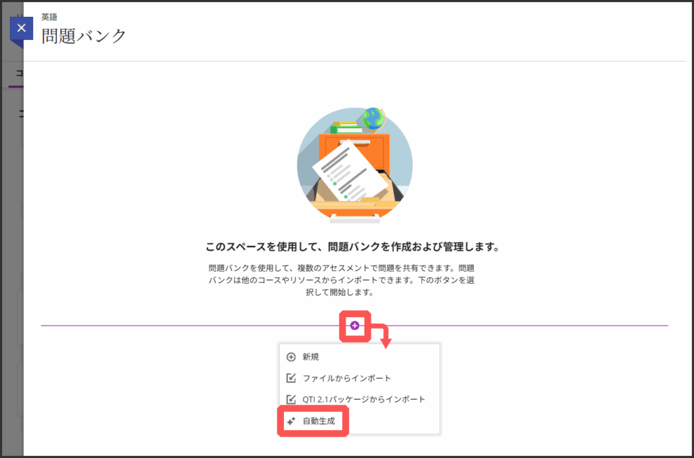Image resolution: width=694 pixels, height=458 pixels.
Task: Click the description paragraph under the heading
Action: [342, 280]
